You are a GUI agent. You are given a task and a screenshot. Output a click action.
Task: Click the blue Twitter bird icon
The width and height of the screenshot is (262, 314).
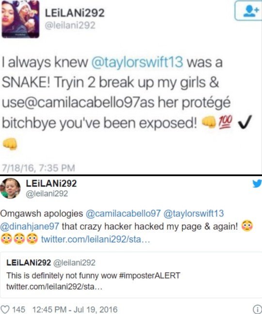[x=257, y=183]
